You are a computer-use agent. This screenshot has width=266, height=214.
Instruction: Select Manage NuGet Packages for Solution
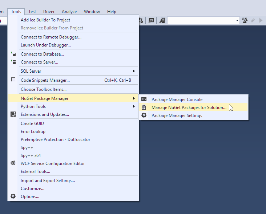click(189, 108)
